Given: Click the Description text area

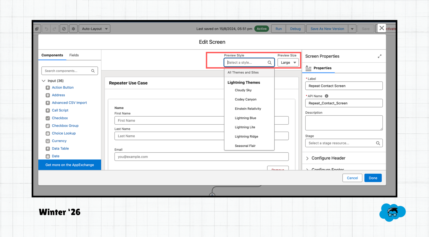Looking at the screenshot, I should point(344,123).
